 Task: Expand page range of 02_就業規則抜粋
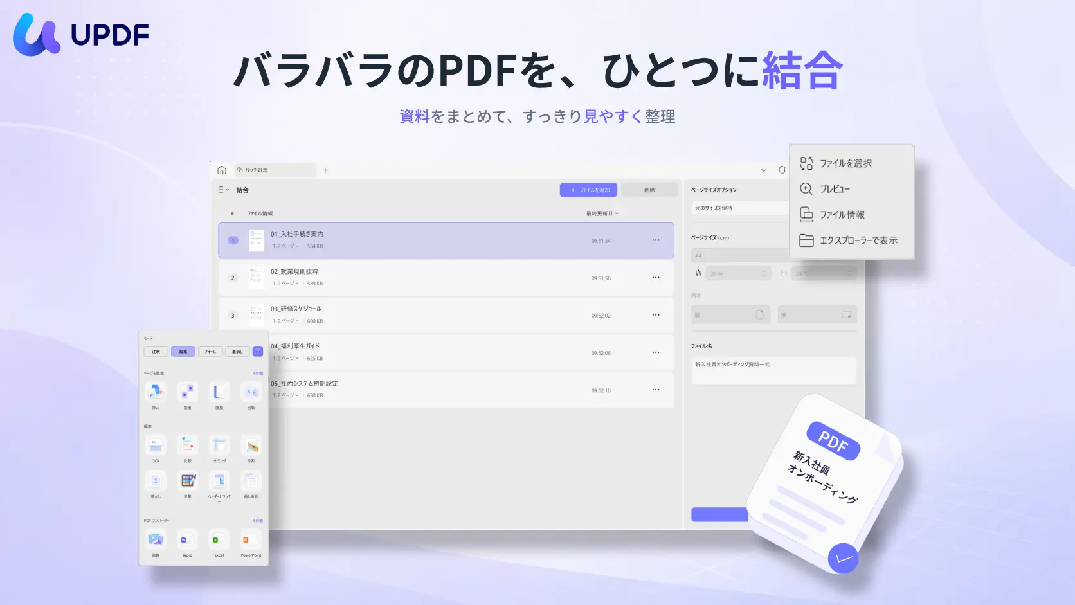click(x=285, y=284)
